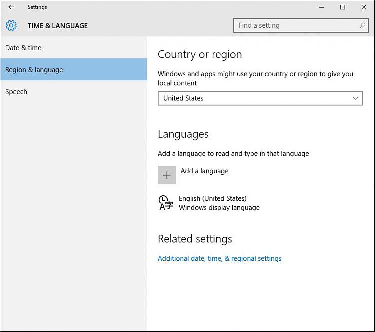
Task: Click the Settings gear icon
Action: tap(11, 26)
